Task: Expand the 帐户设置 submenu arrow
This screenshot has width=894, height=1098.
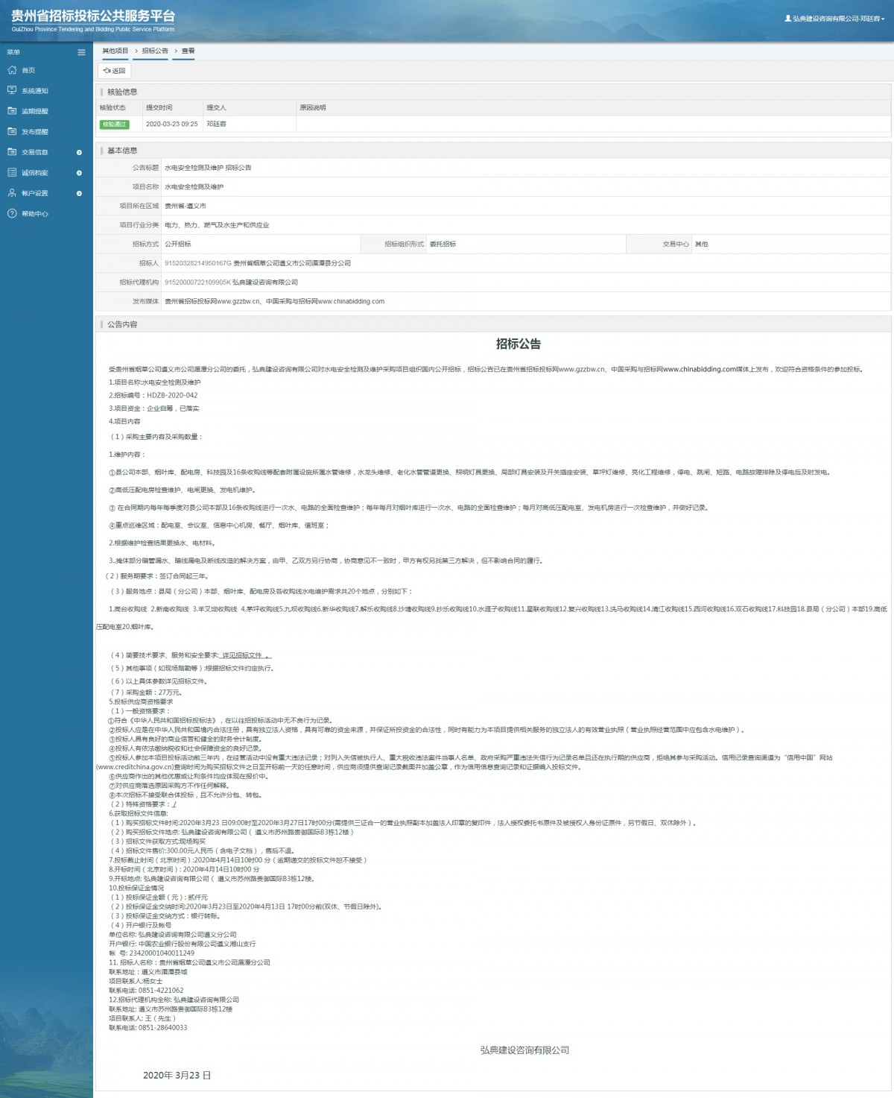Action: pos(79,193)
